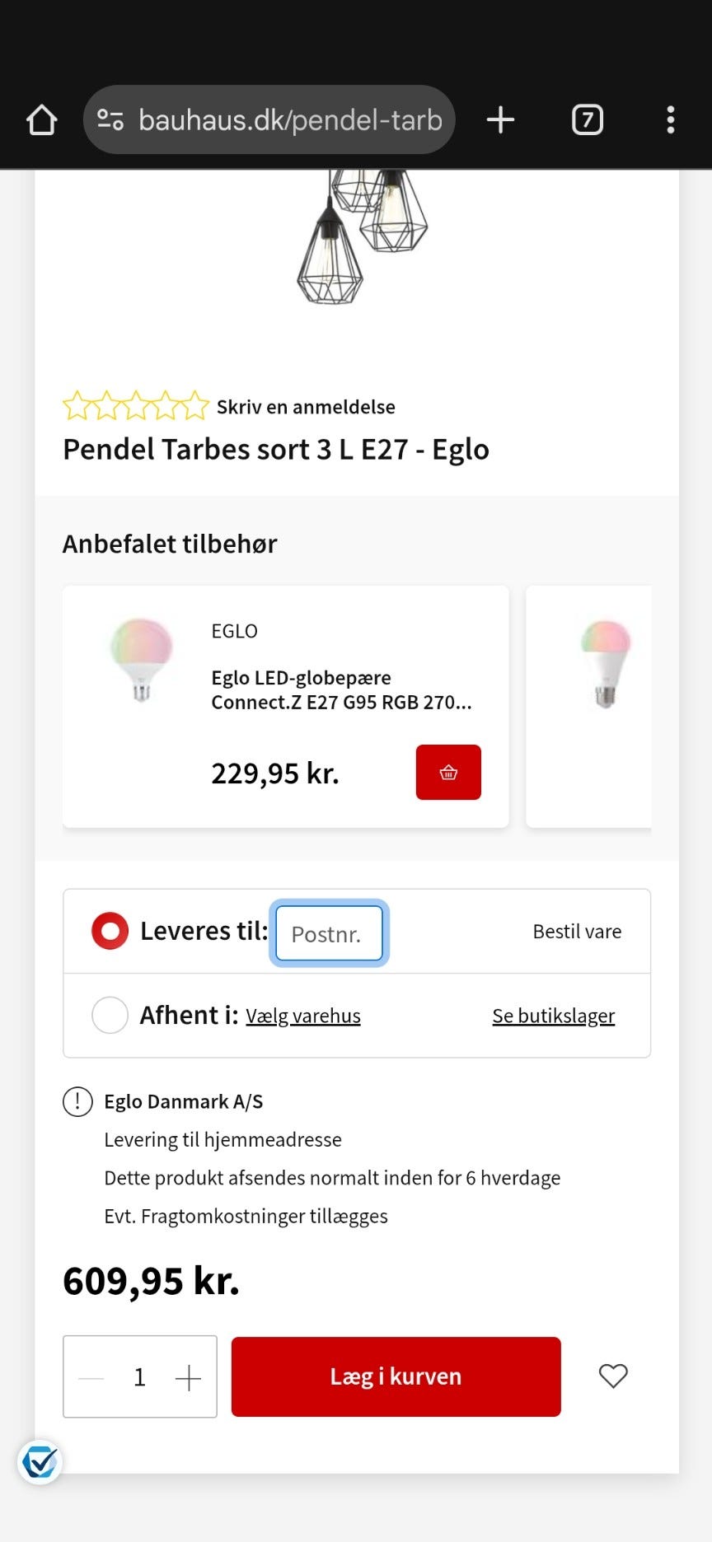
Task: Add product to wishlist with heart icon
Action: 612,1376
